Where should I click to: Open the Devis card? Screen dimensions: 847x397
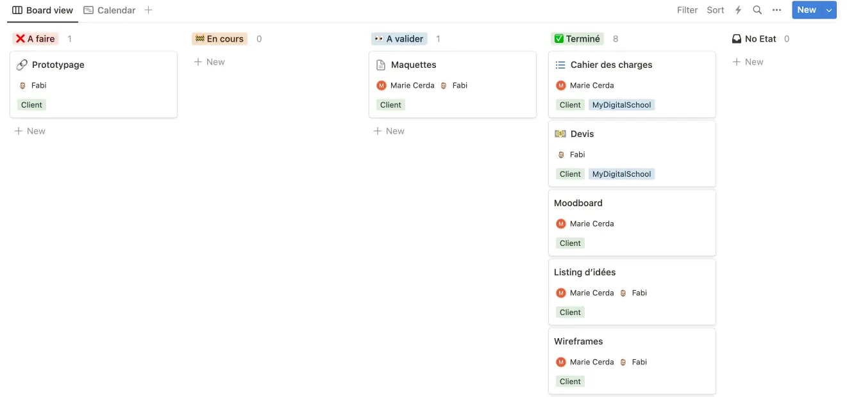pyautogui.click(x=632, y=154)
